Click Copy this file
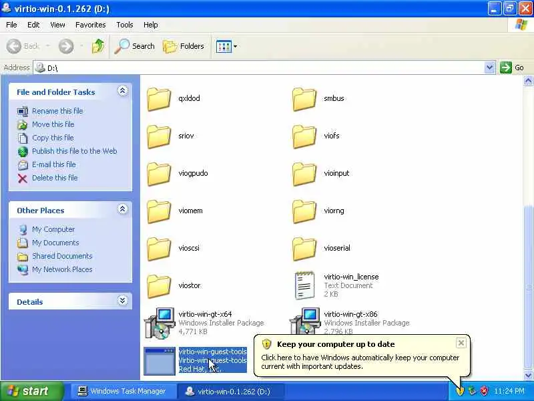 (53, 138)
